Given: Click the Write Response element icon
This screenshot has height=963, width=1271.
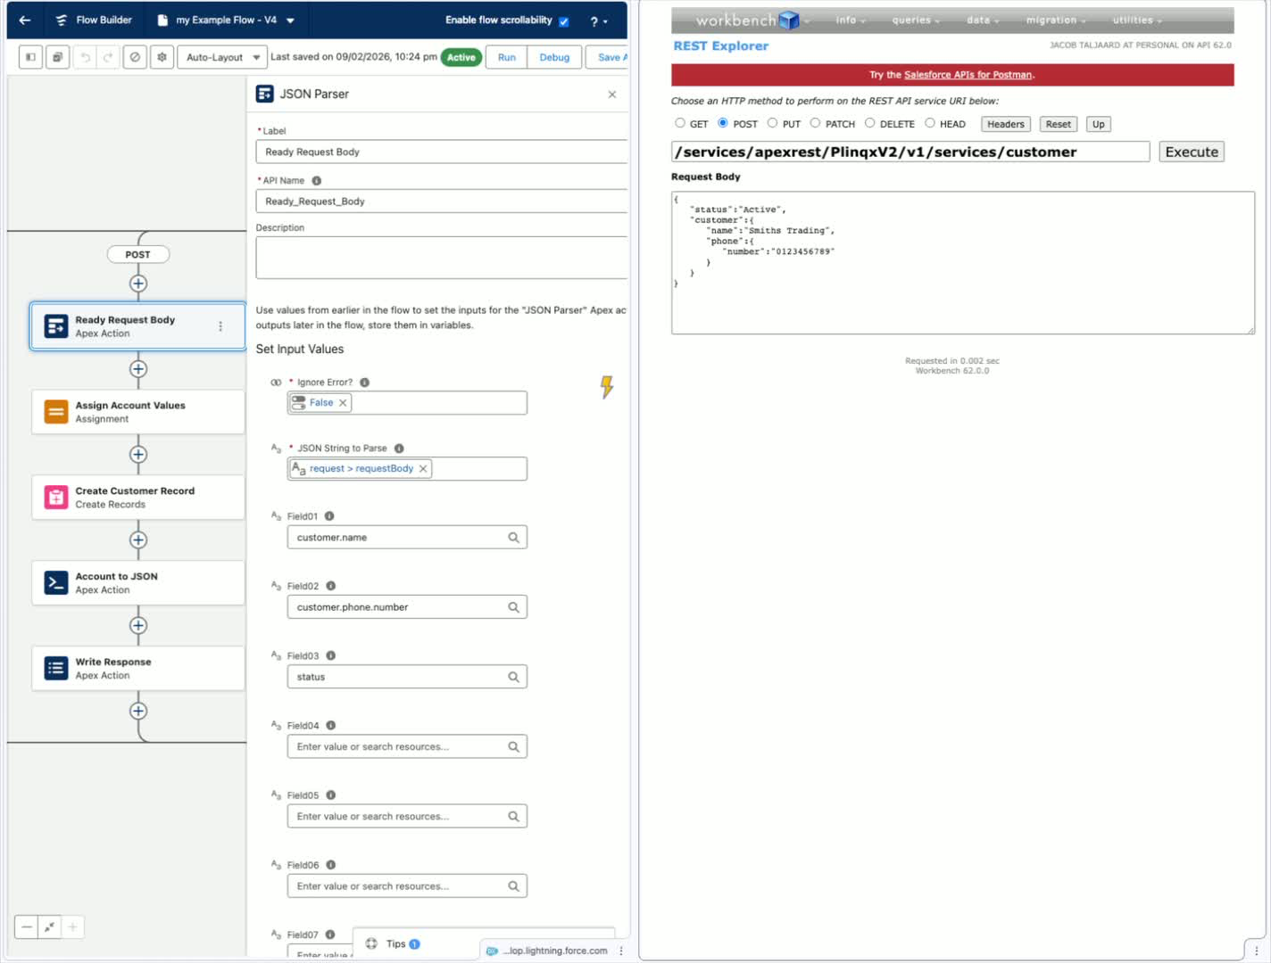Looking at the screenshot, I should point(56,669).
